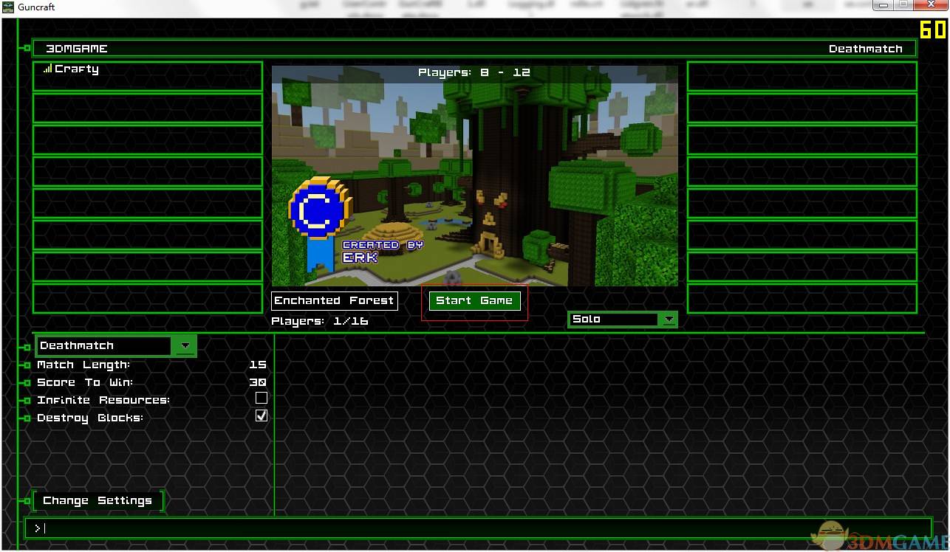Open the Solo team selection dropdown
950x552 pixels.
(x=621, y=319)
